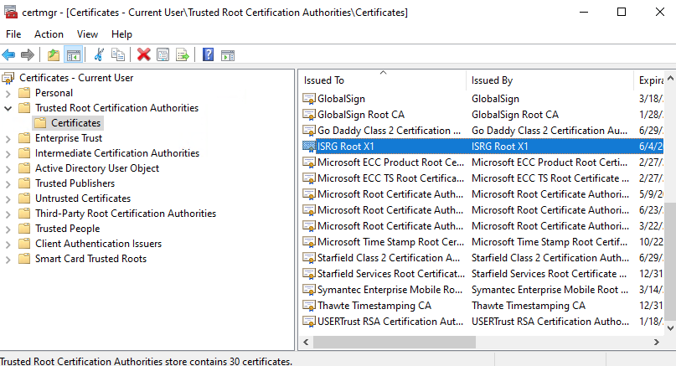
Task: Toggle Show/Hide Action Pane icon
Action: click(x=228, y=55)
